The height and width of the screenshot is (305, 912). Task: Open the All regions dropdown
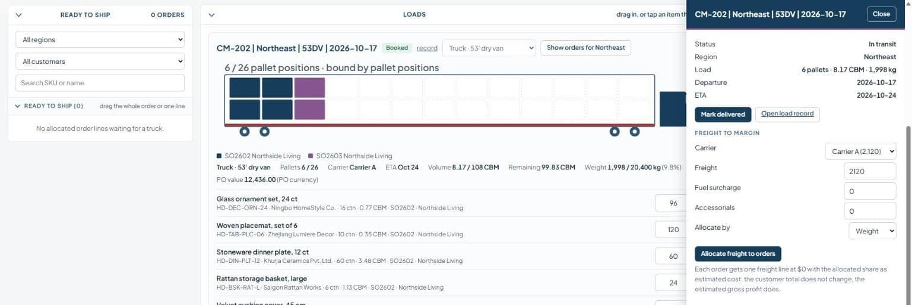pos(100,40)
